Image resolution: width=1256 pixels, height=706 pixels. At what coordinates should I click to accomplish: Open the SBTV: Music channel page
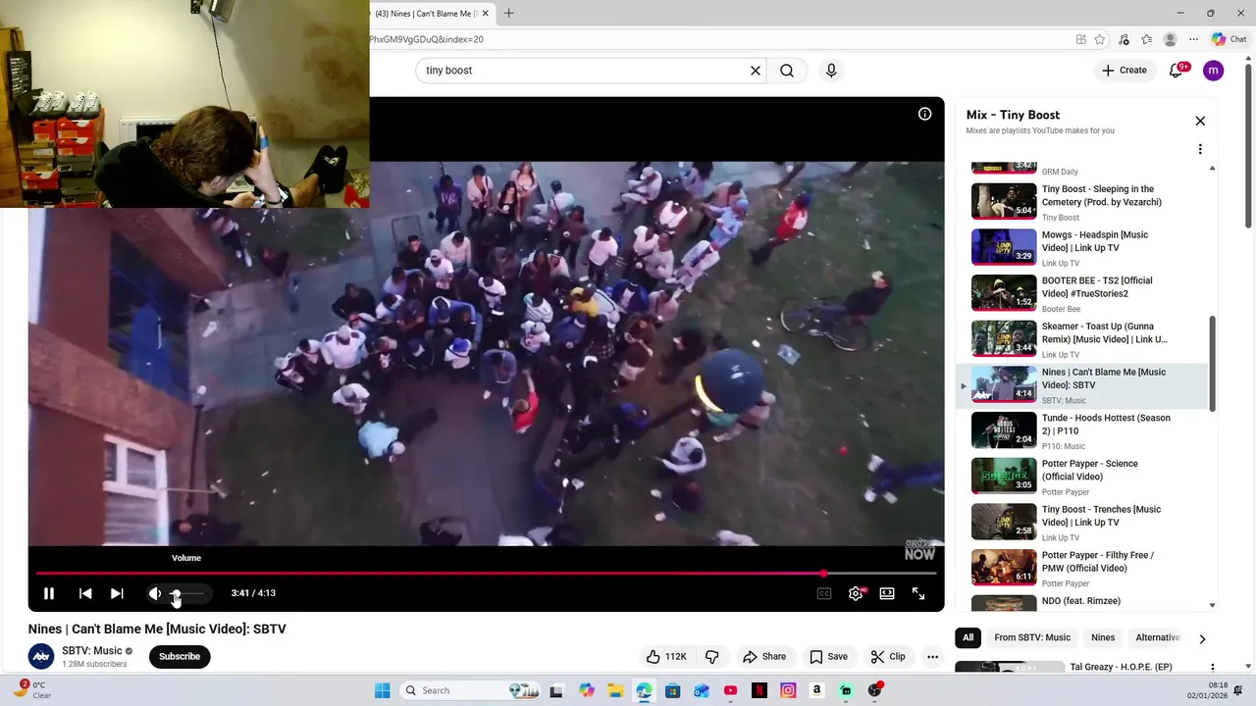point(92,651)
